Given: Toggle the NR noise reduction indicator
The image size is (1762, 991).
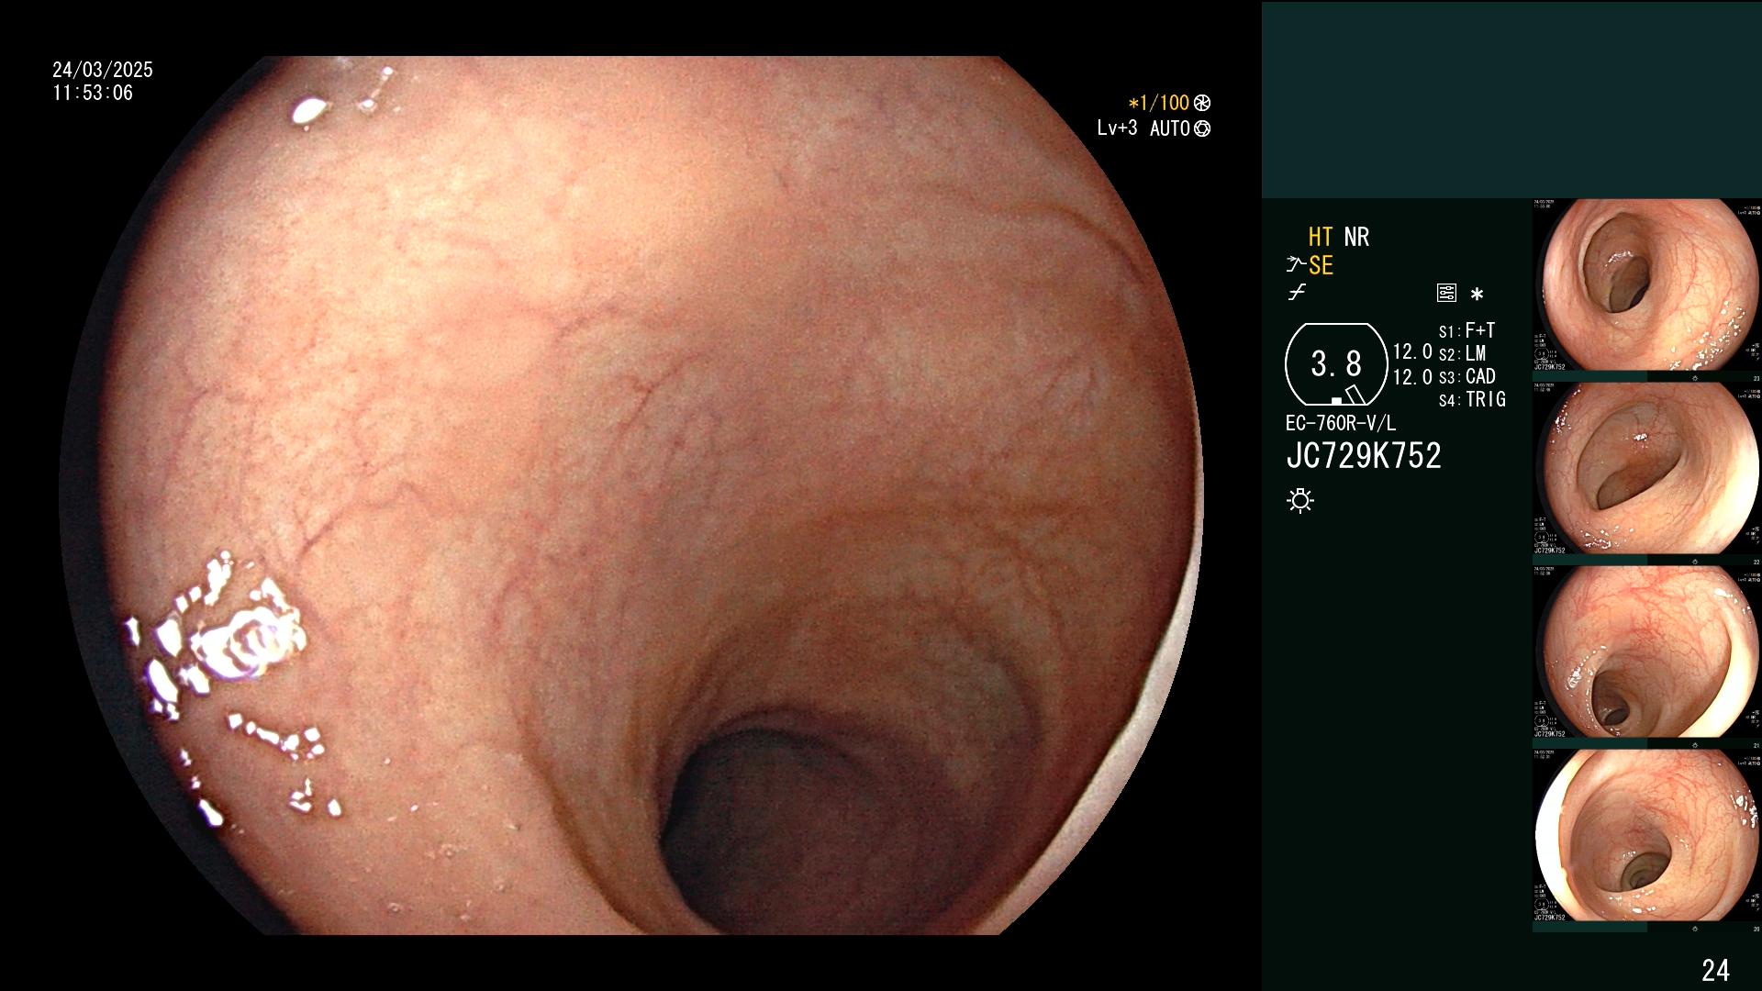Looking at the screenshot, I should [1356, 238].
